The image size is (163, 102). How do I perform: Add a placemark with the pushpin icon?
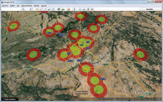tap(37, 9)
